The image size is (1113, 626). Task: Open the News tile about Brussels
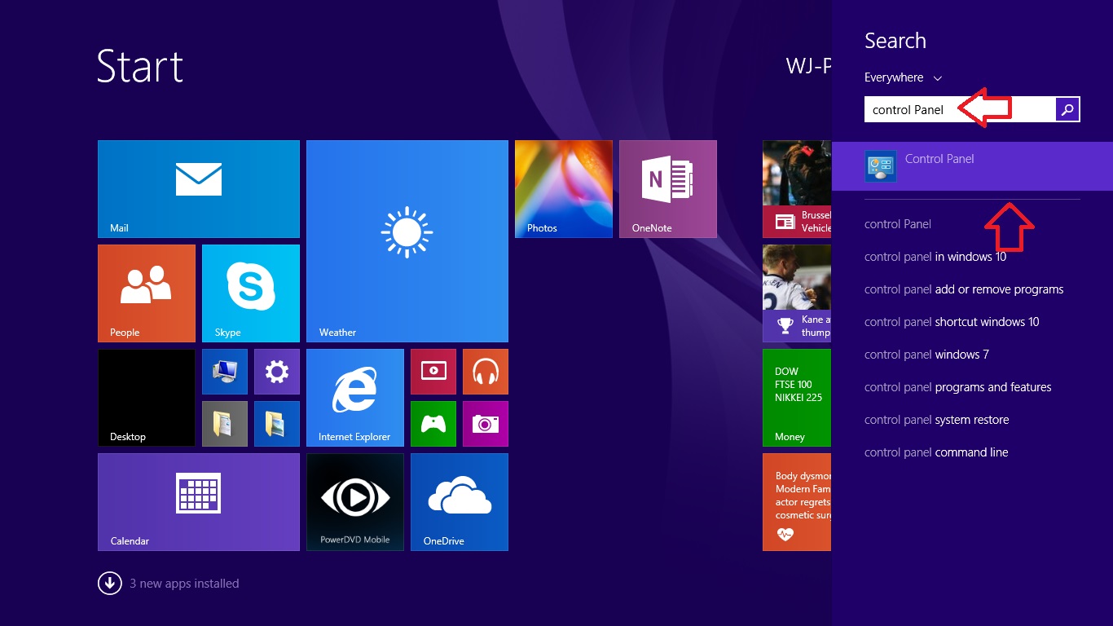coord(797,189)
